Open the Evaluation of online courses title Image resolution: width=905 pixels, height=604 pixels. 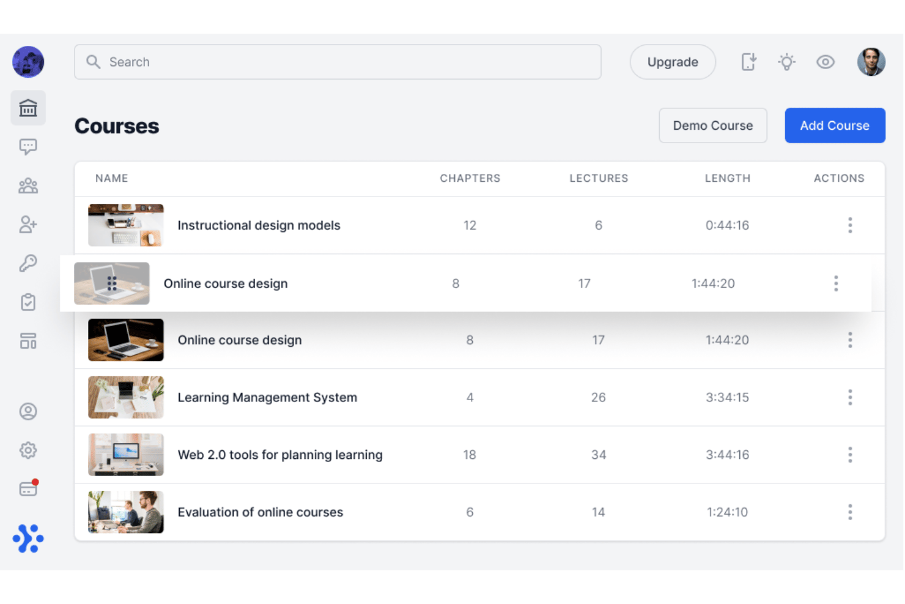pos(260,512)
